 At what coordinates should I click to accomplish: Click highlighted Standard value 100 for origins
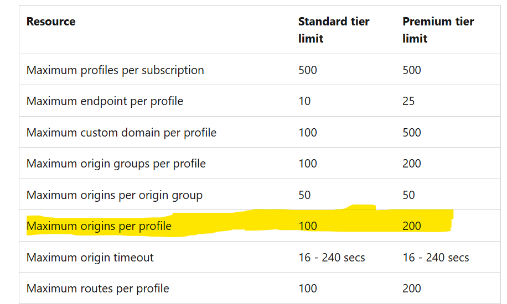[x=308, y=226]
